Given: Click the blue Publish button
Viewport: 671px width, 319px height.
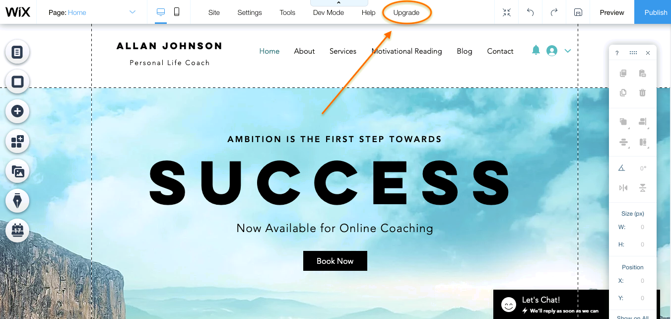Looking at the screenshot, I should [653, 12].
